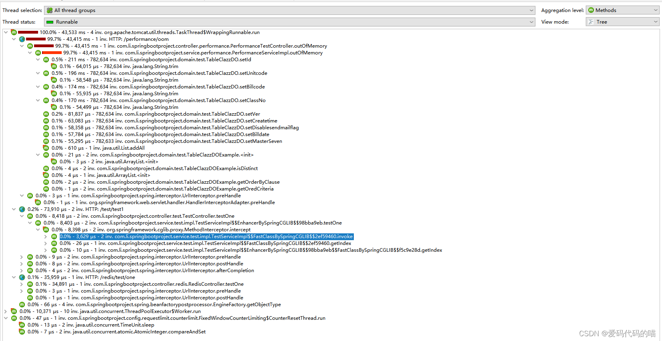This screenshot has width=662, height=341.
Task: Click method icon of EngineFactory.getObjectType
Action: (22, 305)
